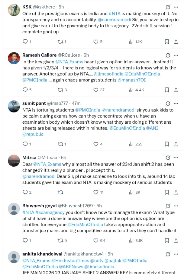Open sumit pant's profile avatar
Image resolution: width=184 pixels, height=274 pixels.
coord(14,106)
